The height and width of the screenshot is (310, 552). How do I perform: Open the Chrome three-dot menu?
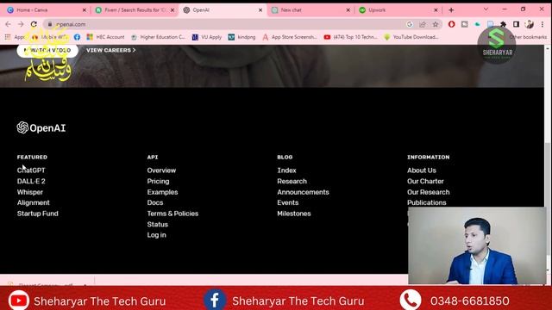pos(543,24)
